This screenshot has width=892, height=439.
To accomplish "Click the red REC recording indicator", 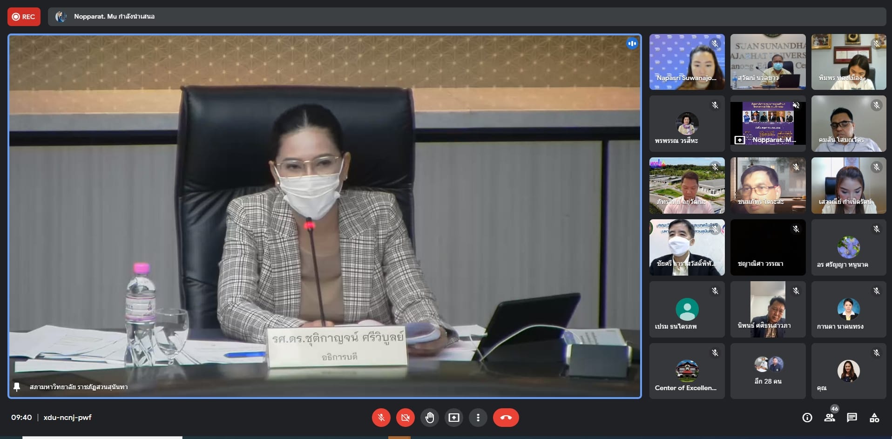I will (x=24, y=17).
